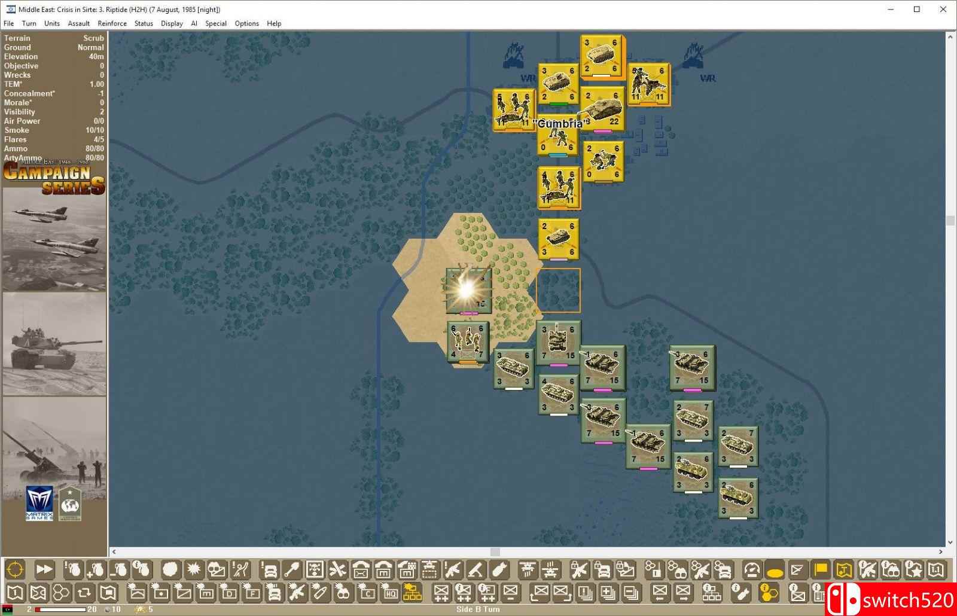
Task: Click the shovel dig-in icon
Action: 291,570
